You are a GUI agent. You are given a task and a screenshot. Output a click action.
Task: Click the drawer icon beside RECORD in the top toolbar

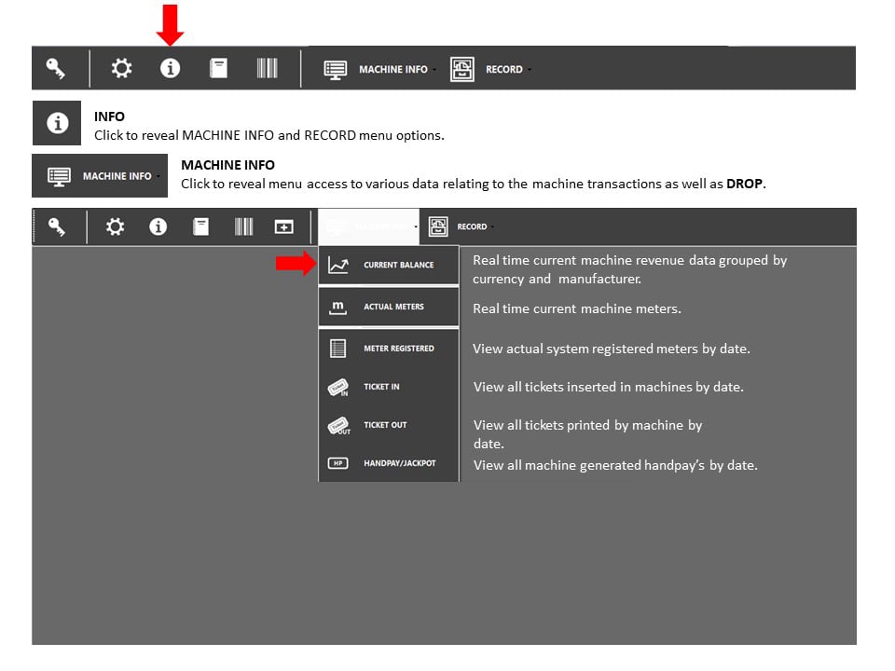[461, 70]
